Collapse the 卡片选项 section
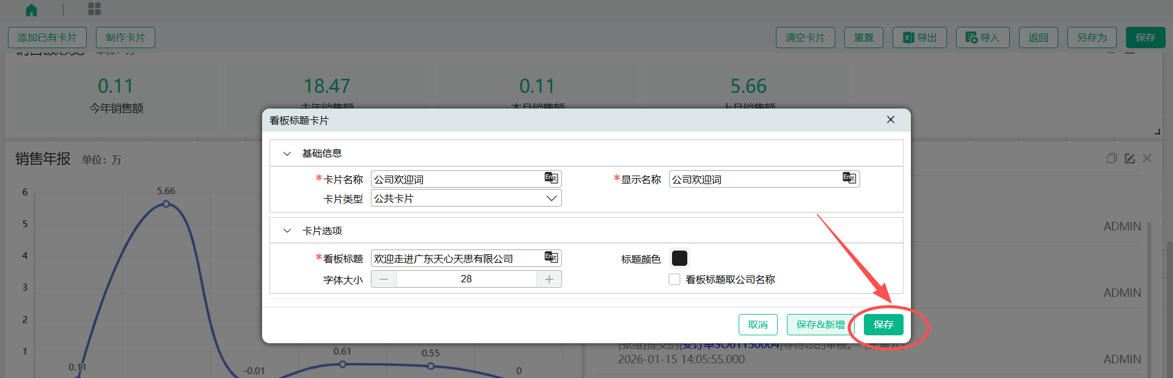1173x378 pixels. coord(287,231)
